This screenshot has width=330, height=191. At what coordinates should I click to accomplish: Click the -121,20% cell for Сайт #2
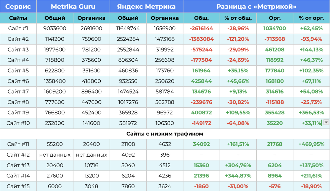[x=238, y=39]
